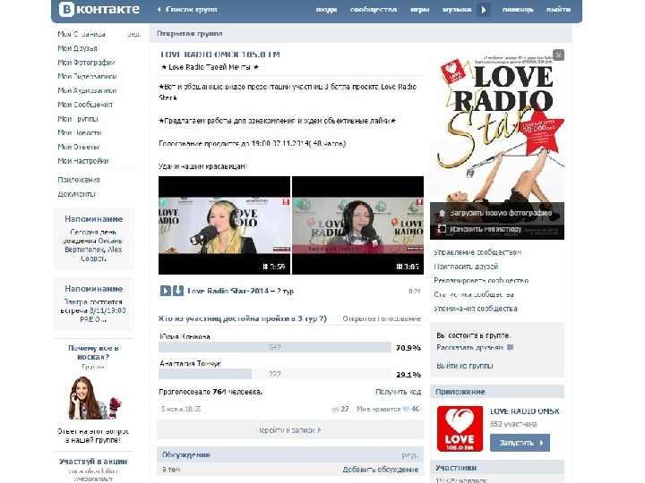The width and height of the screenshot is (645, 483).
Task: Open Приложения in the sidebar
Action: (x=79, y=180)
